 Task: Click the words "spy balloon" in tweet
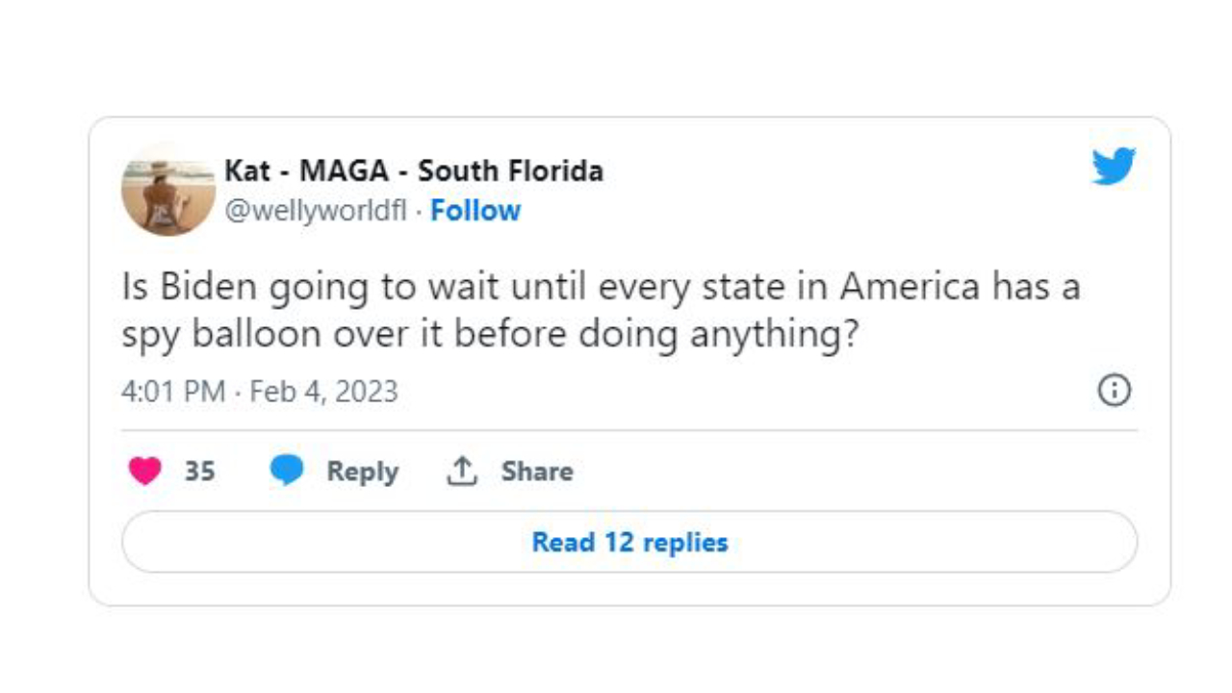[220, 334]
